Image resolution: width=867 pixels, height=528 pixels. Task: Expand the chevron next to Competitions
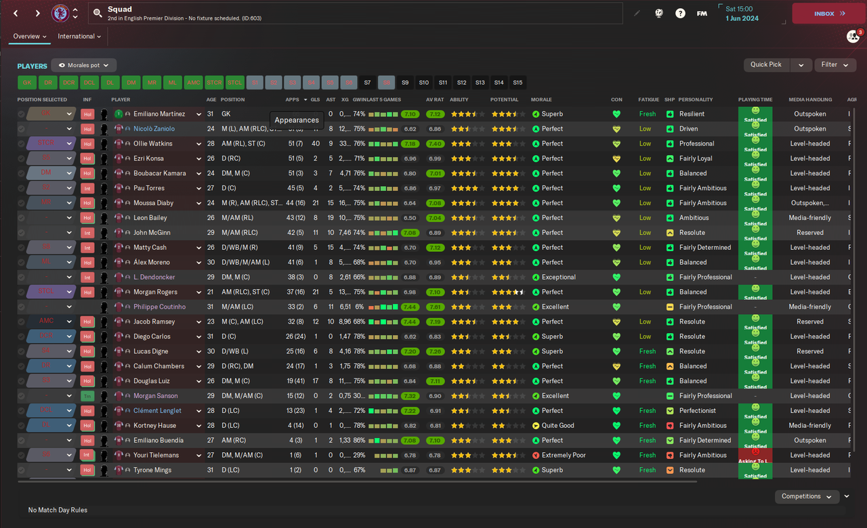847,496
